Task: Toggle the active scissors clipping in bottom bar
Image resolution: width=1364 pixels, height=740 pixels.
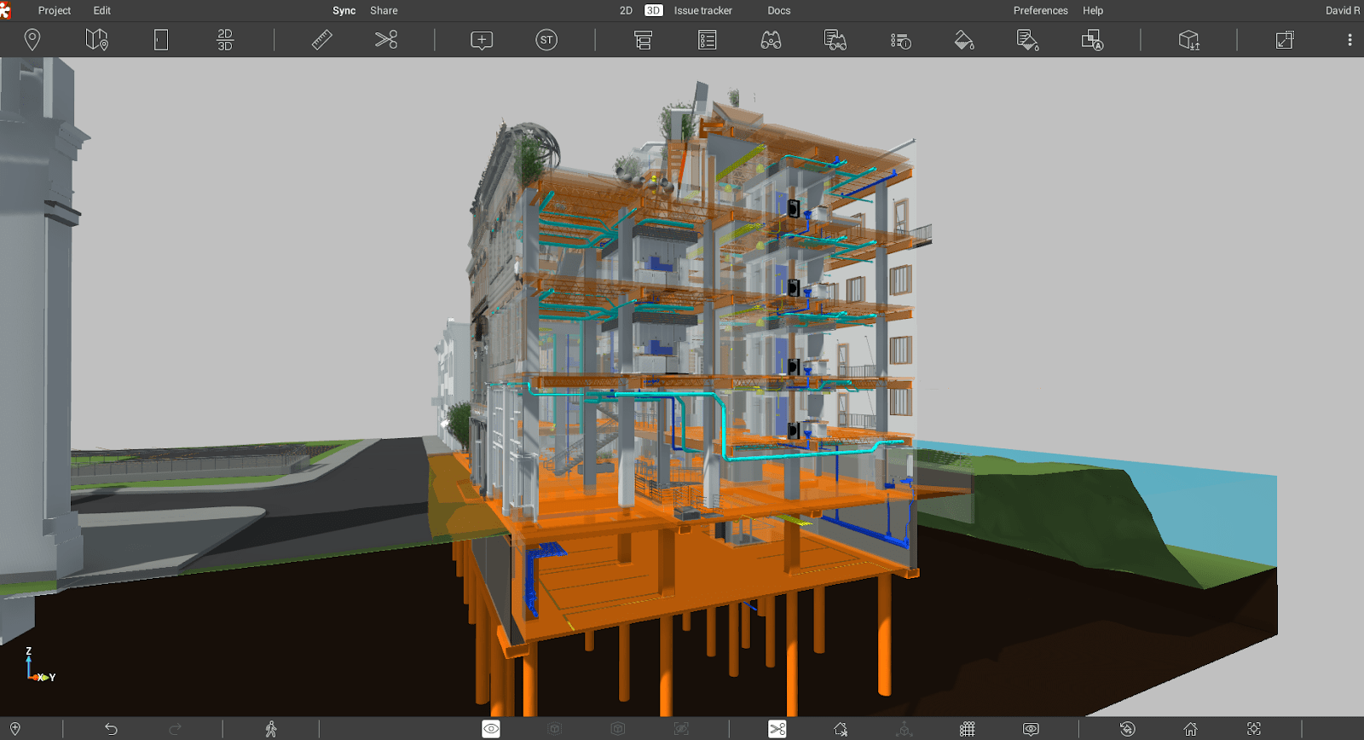Action: pos(777,729)
